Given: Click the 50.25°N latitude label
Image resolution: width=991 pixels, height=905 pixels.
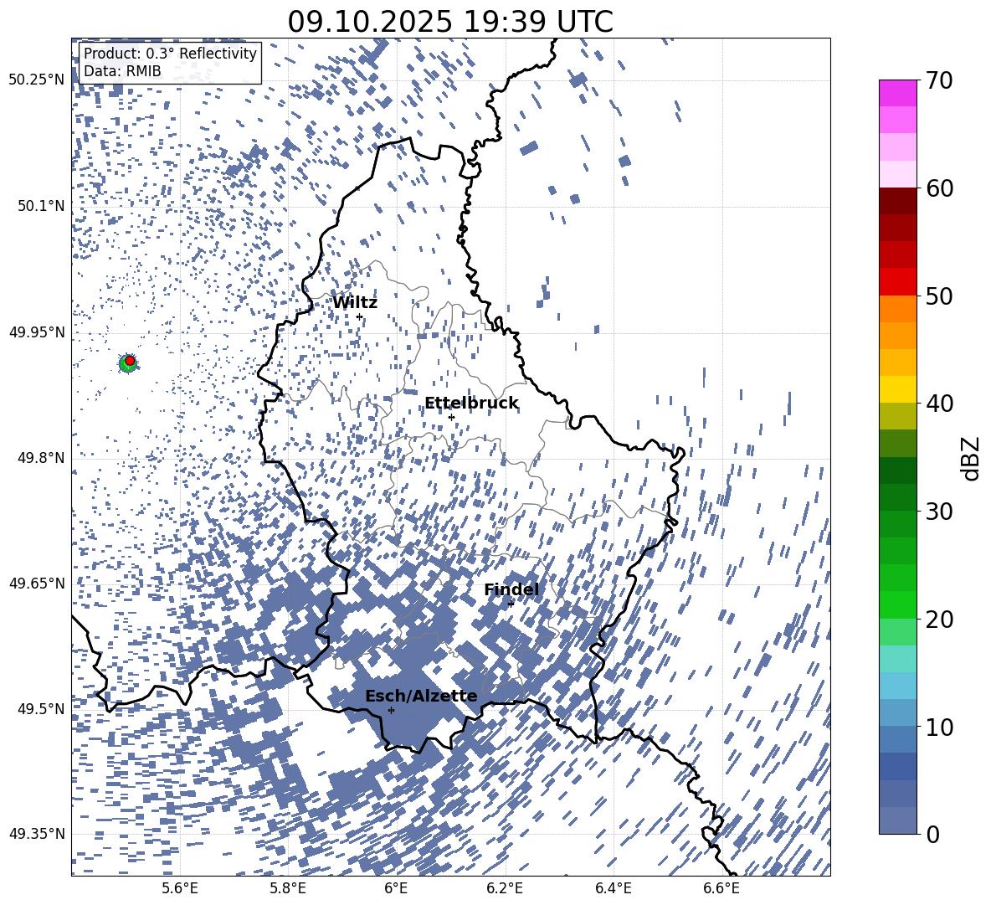Looking at the screenshot, I should click(37, 80).
